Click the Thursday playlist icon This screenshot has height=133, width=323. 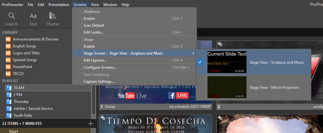tap(9, 102)
